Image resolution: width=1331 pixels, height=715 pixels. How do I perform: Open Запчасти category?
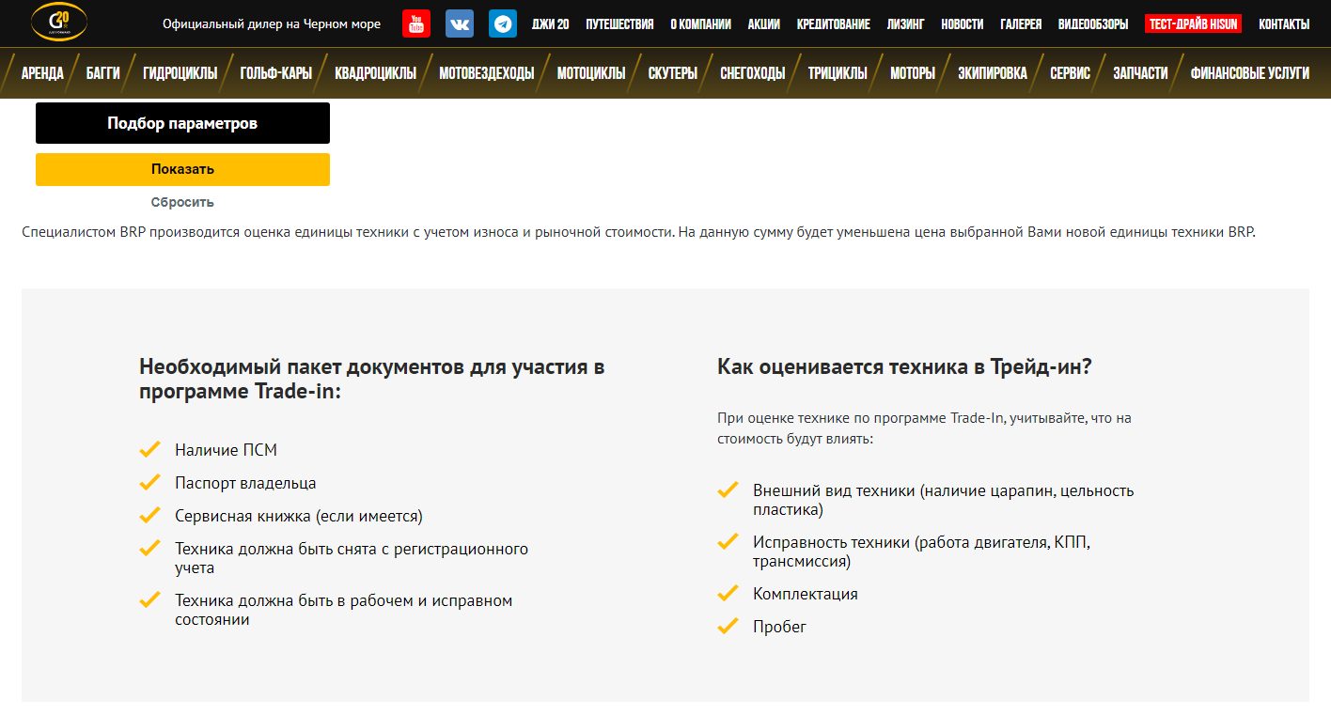tap(1140, 73)
